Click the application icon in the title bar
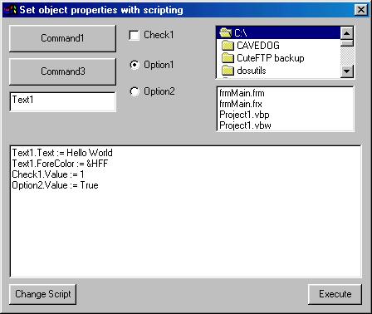The height and width of the screenshot is (314, 372). (10, 10)
